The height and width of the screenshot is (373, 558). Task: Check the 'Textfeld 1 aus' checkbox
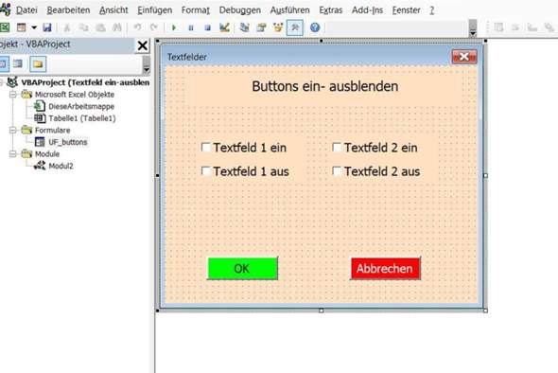206,171
